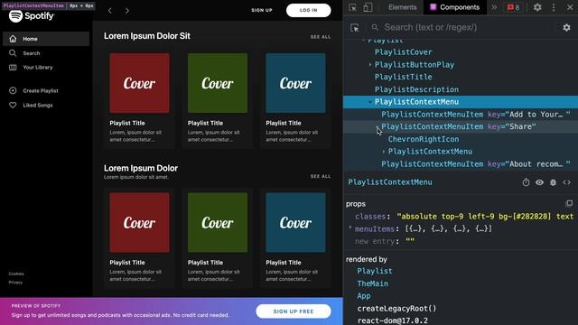Screen dimensions: 578x325
Task: Select the red Cover in the first row
Action: tap(139, 83)
